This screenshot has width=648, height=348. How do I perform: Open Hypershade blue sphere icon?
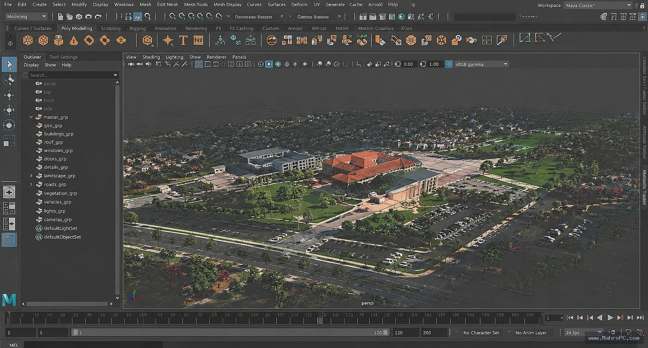pos(401,17)
